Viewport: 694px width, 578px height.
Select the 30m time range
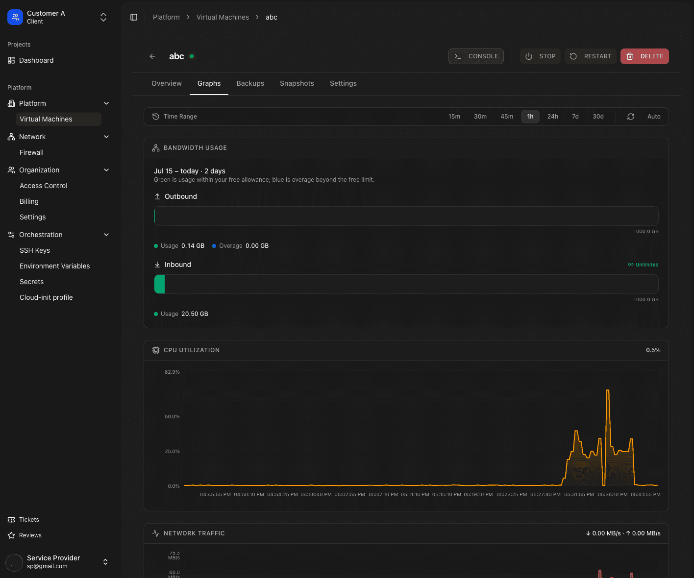(x=480, y=117)
